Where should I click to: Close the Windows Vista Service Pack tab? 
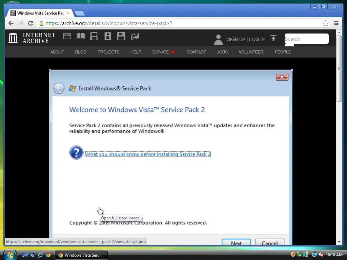click(68, 13)
